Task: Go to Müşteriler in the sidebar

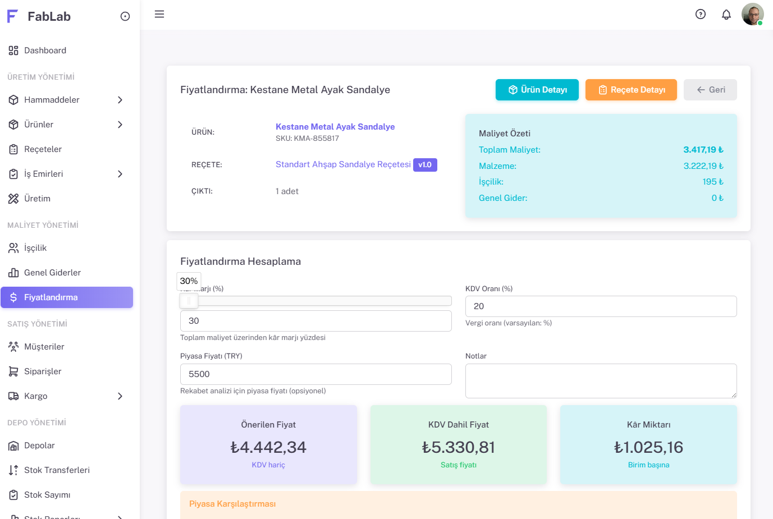Action: (44, 347)
